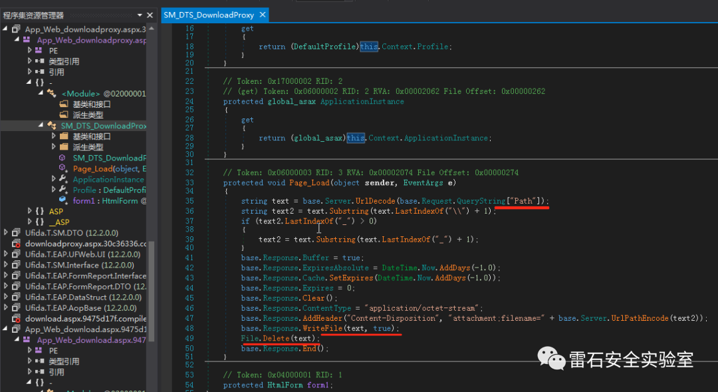Click the Page_Load identifier in code line 33
This screenshot has height=392, width=718.
click(x=309, y=182)
